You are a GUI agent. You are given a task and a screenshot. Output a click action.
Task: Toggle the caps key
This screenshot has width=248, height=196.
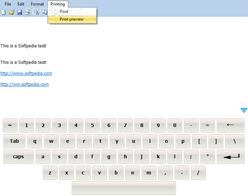coord(18,157)
